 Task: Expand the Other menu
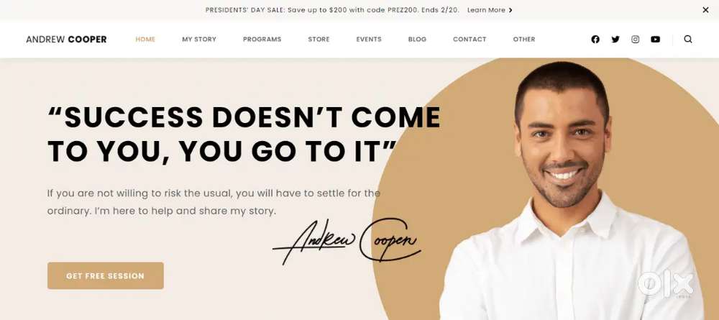point(524,40)
